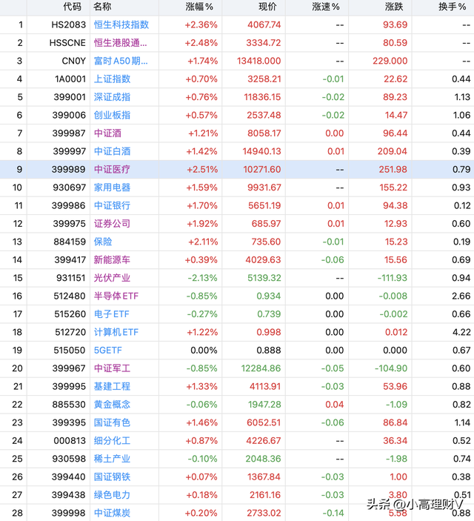This screenshot has height=521, width=474.
Task: Open the 保险 link
Action: pyautogui.click(x=103, y=242)
